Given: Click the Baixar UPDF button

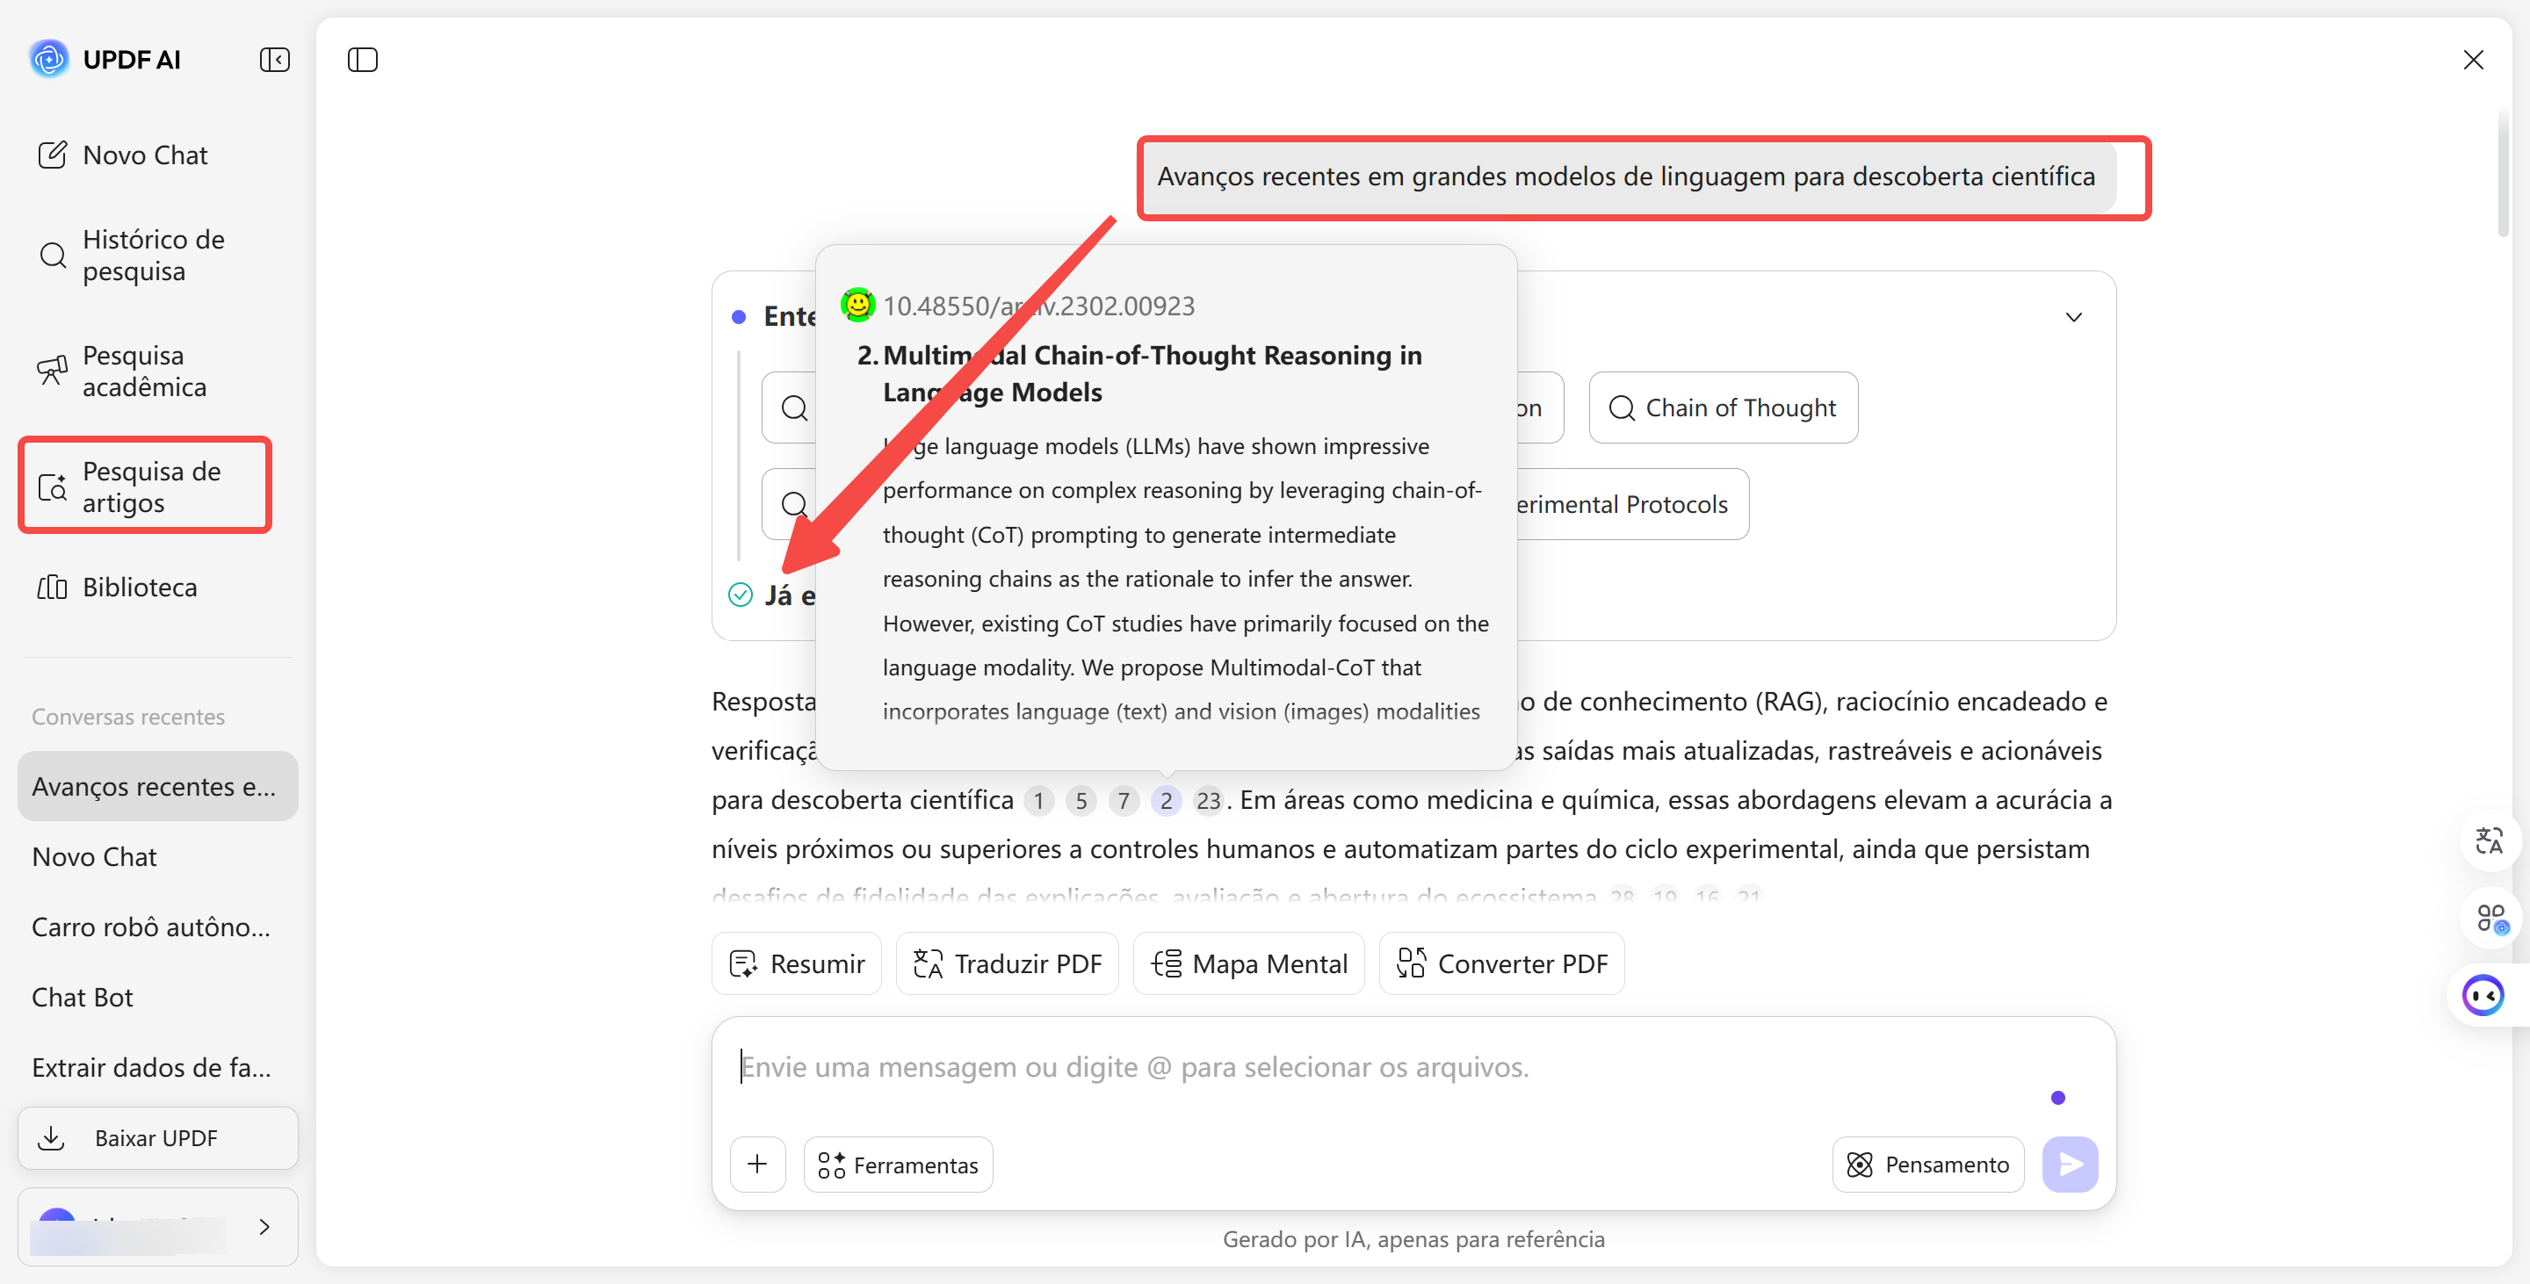Looking at the screenshot, I should point(157,1137).
